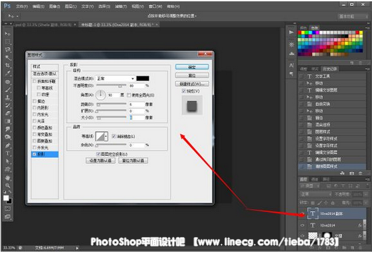Click the black shadow color swatch
This screenshot has height=253, width=372.
(x=143, y=78)
